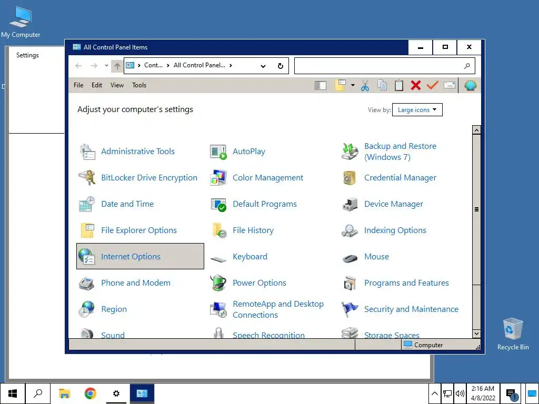Open the BitLocker Drive Encryption icon

pyautogui.click(x=87, y=178)
